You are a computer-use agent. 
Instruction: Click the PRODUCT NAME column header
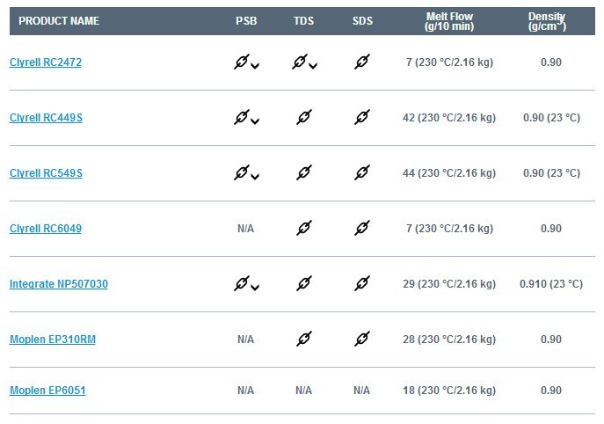59,21
